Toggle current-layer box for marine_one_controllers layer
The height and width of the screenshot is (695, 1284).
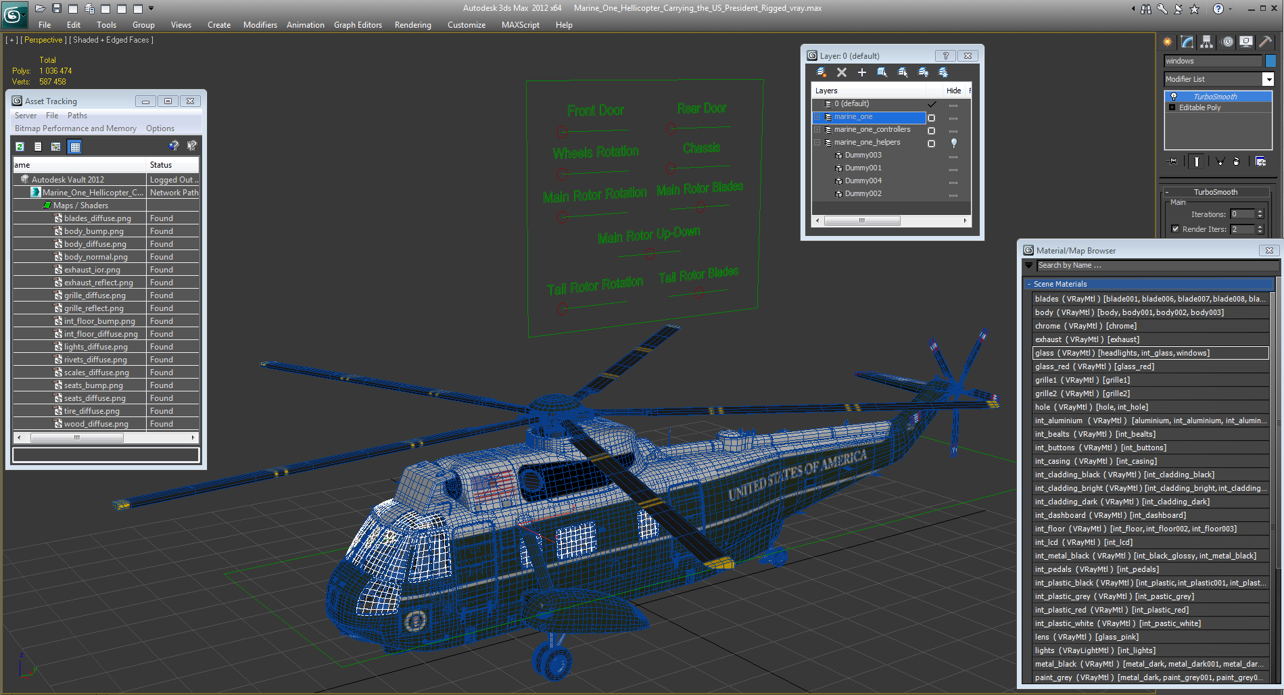pyautogui.click(x=931, y=130)
